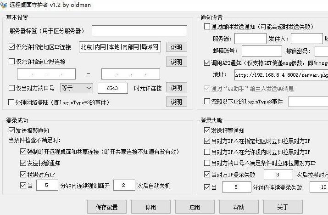Toggle 仅允许指定地区IP连接 checkbox
Viewport: 328px width, 215px height.
click(11, 47)
